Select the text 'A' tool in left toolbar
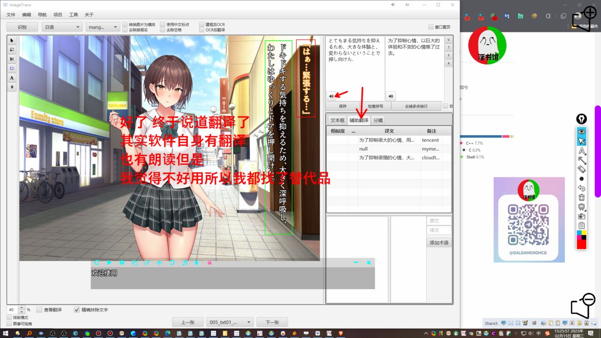This screenshot has height=338, width=601. [x=12, y=77]
